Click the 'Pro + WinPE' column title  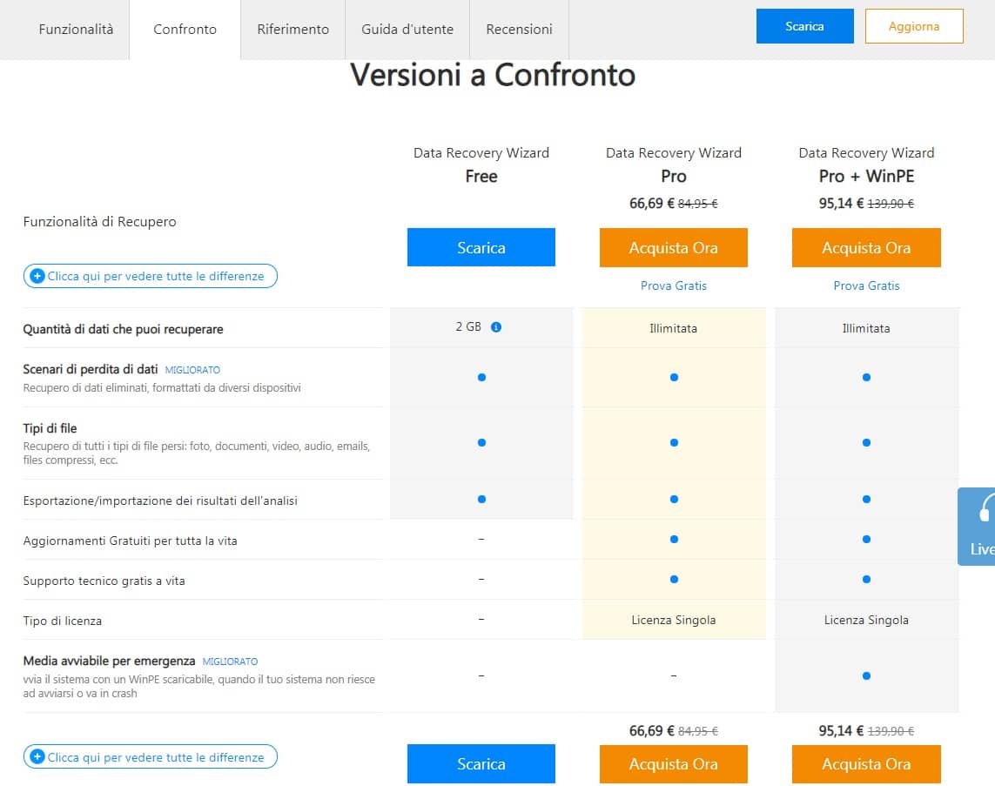tap(866, 176)
